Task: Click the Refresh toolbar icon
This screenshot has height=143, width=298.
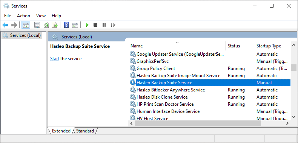Action: [x=46, y=25]
